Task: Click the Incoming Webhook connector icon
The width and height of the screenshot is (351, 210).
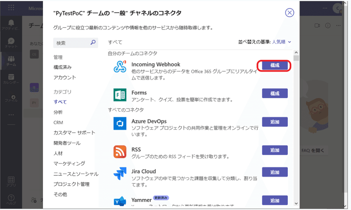Action: tap(120, 67)
